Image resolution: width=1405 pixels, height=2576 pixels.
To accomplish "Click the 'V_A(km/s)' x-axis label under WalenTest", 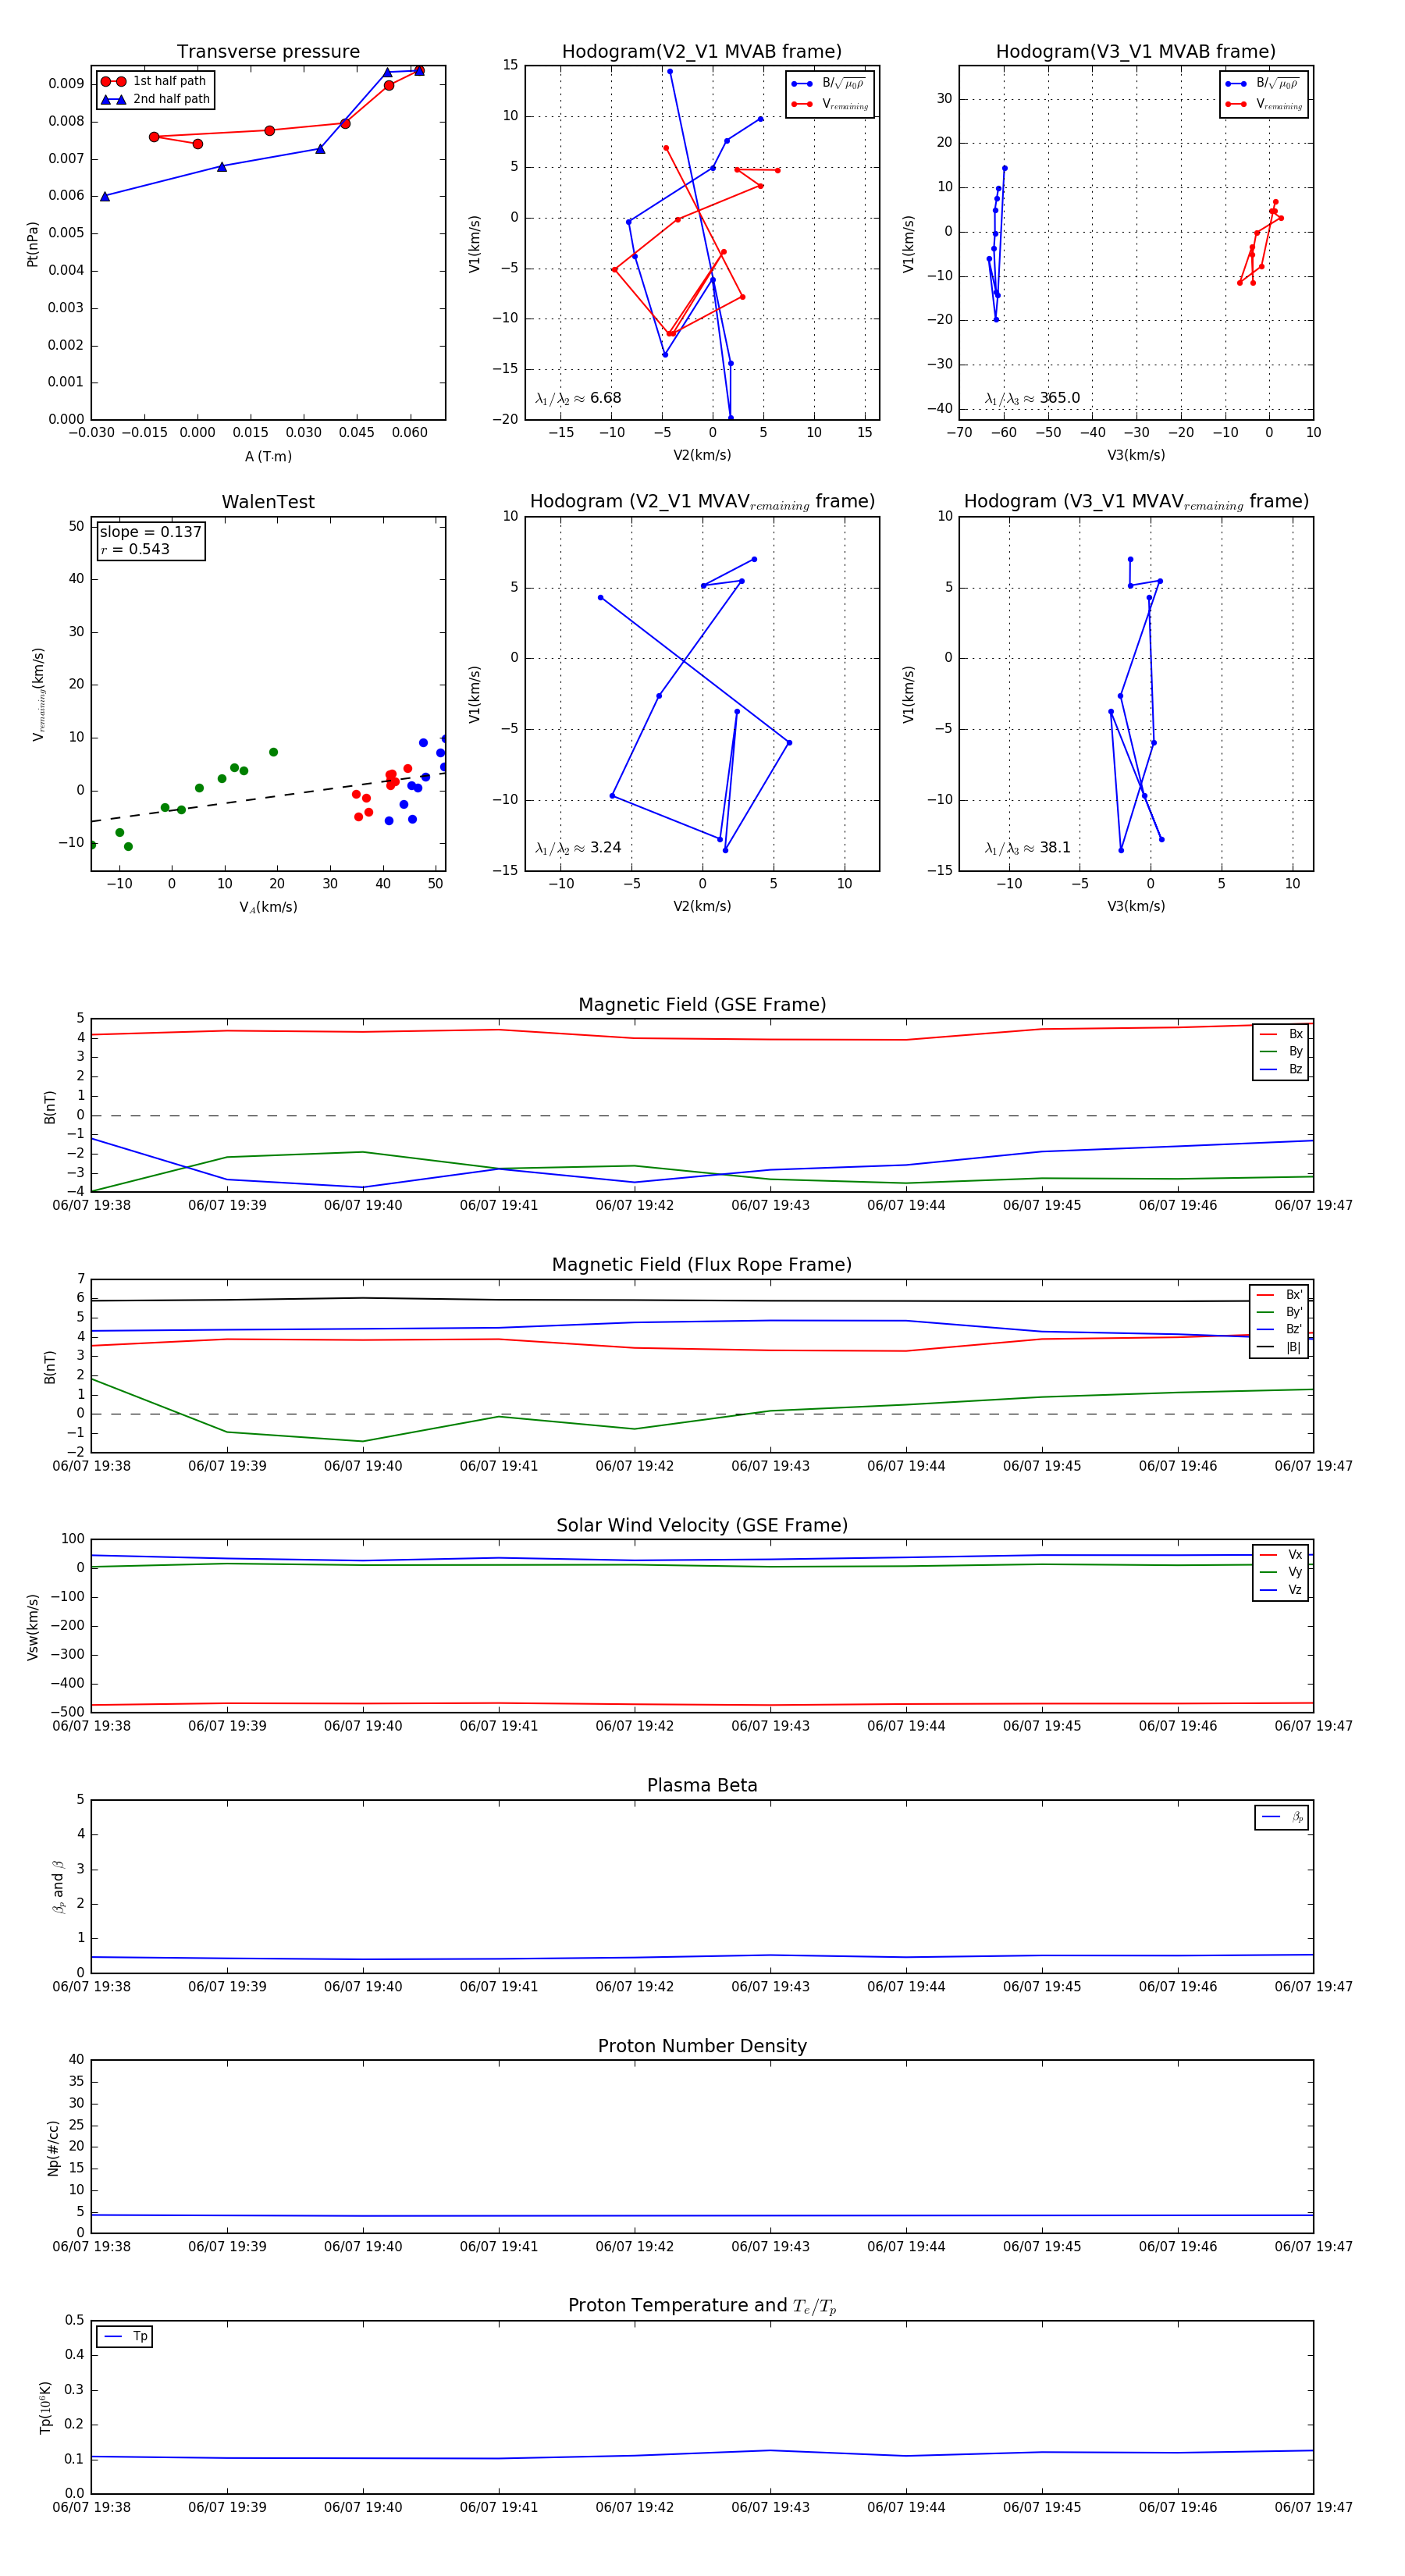I will (268, 907).
